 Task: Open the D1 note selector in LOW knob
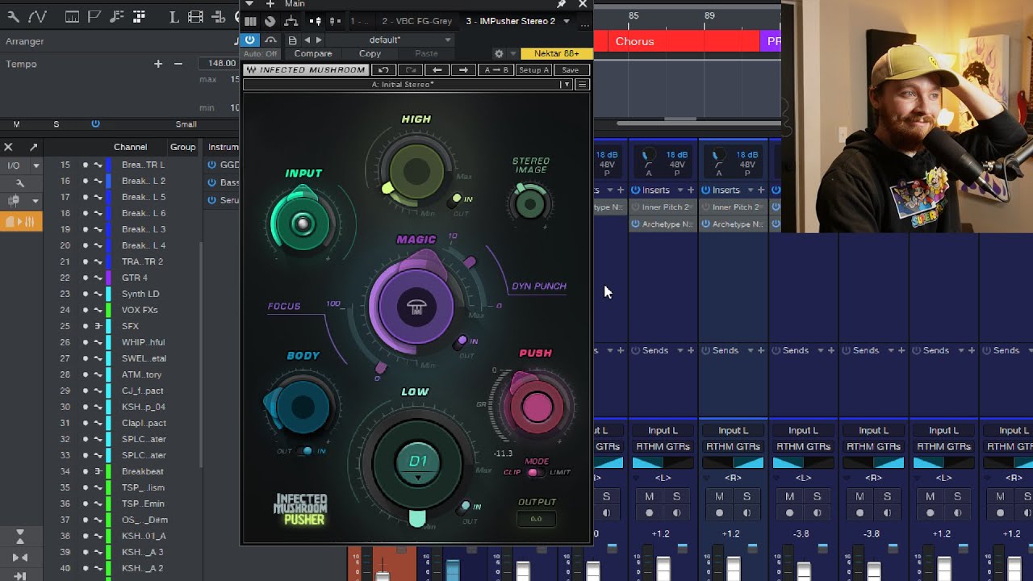418,462
